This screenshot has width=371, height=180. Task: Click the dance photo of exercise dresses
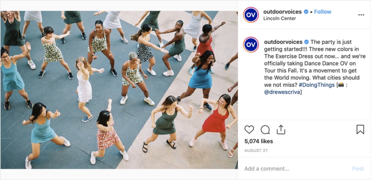(119, 90)
